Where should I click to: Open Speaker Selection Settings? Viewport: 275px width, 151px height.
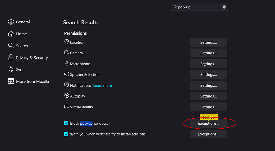pyautogui.click(x=208, y=75)
